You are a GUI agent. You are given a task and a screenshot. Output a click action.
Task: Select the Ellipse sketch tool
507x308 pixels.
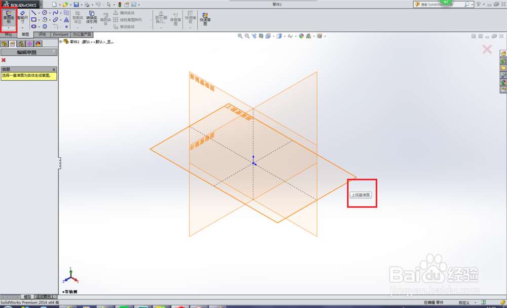click(x=56, y=19)
